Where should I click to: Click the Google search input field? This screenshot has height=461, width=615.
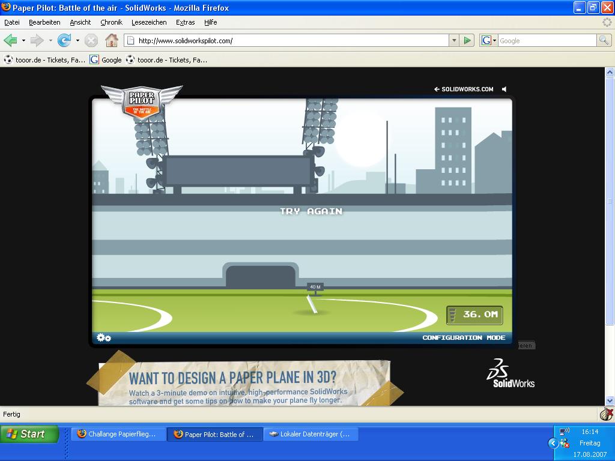tap(547, 40)
